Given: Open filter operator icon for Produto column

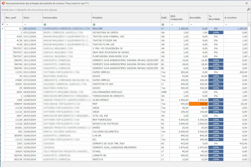Looking at the screenshot, I should (94, 24).
